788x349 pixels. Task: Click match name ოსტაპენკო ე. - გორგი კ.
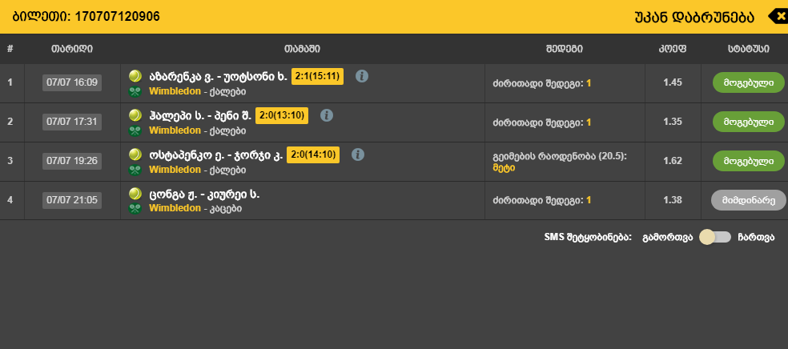pyautogui.click(x=215, y=155)
